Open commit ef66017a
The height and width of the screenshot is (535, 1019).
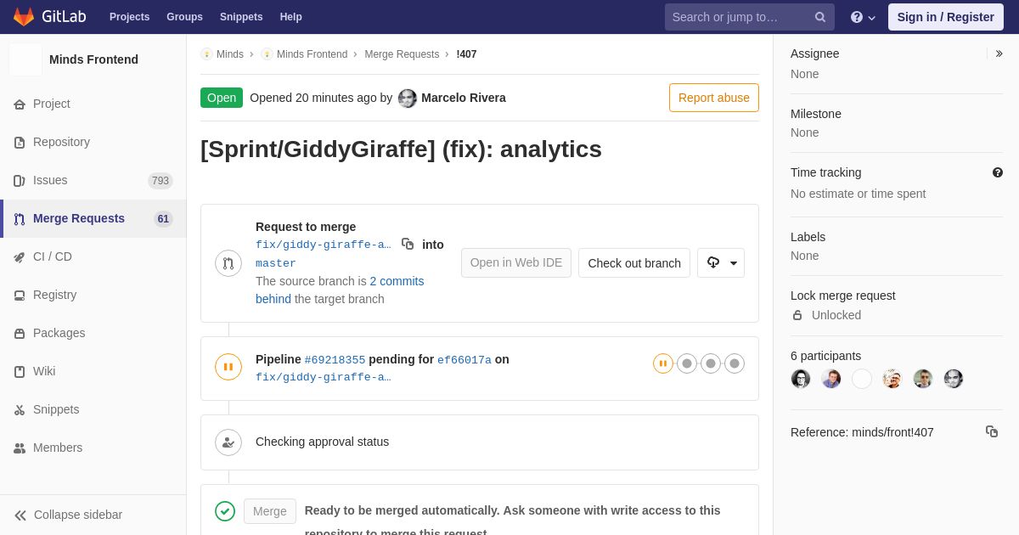click(464, 360)
